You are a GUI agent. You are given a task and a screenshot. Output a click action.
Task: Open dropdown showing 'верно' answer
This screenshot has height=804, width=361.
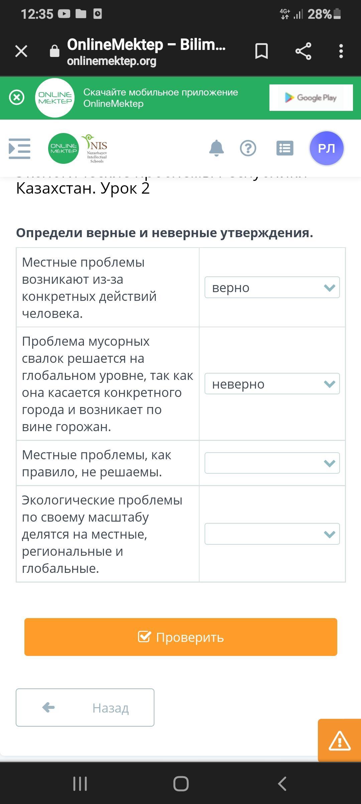tap(272, 287)
